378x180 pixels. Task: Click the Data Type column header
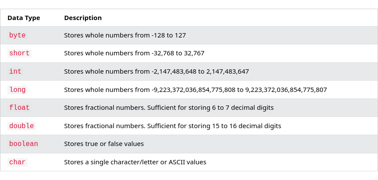[24, 18]
